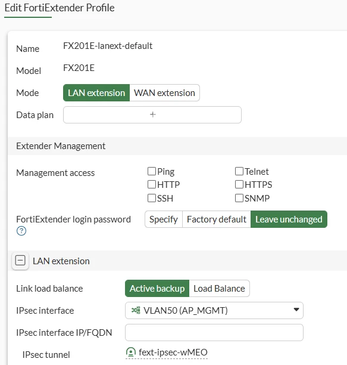Image resolution: width=347 pixels, height=365 pixels.
Task: Tick the HTTPS checkbox
Action: pos(239,184)
